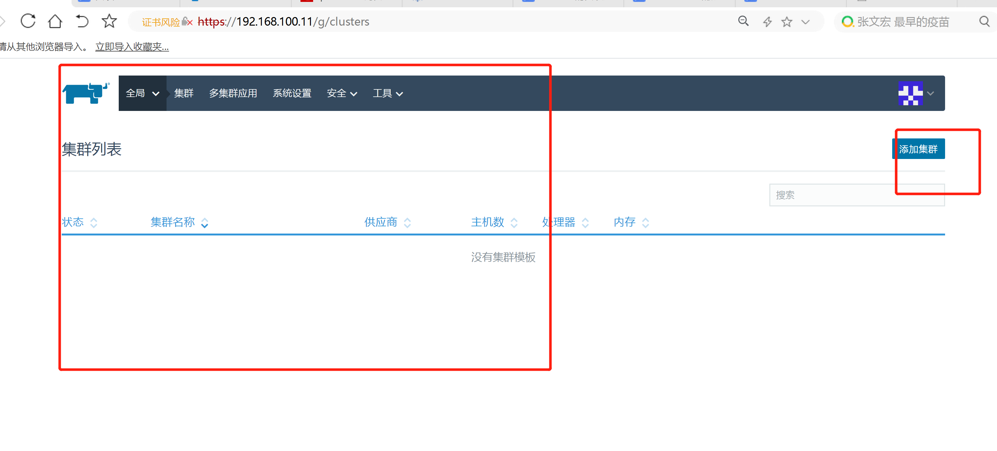
Task: Reload the page with the refresh icon
Action: [x=28, y=21]
